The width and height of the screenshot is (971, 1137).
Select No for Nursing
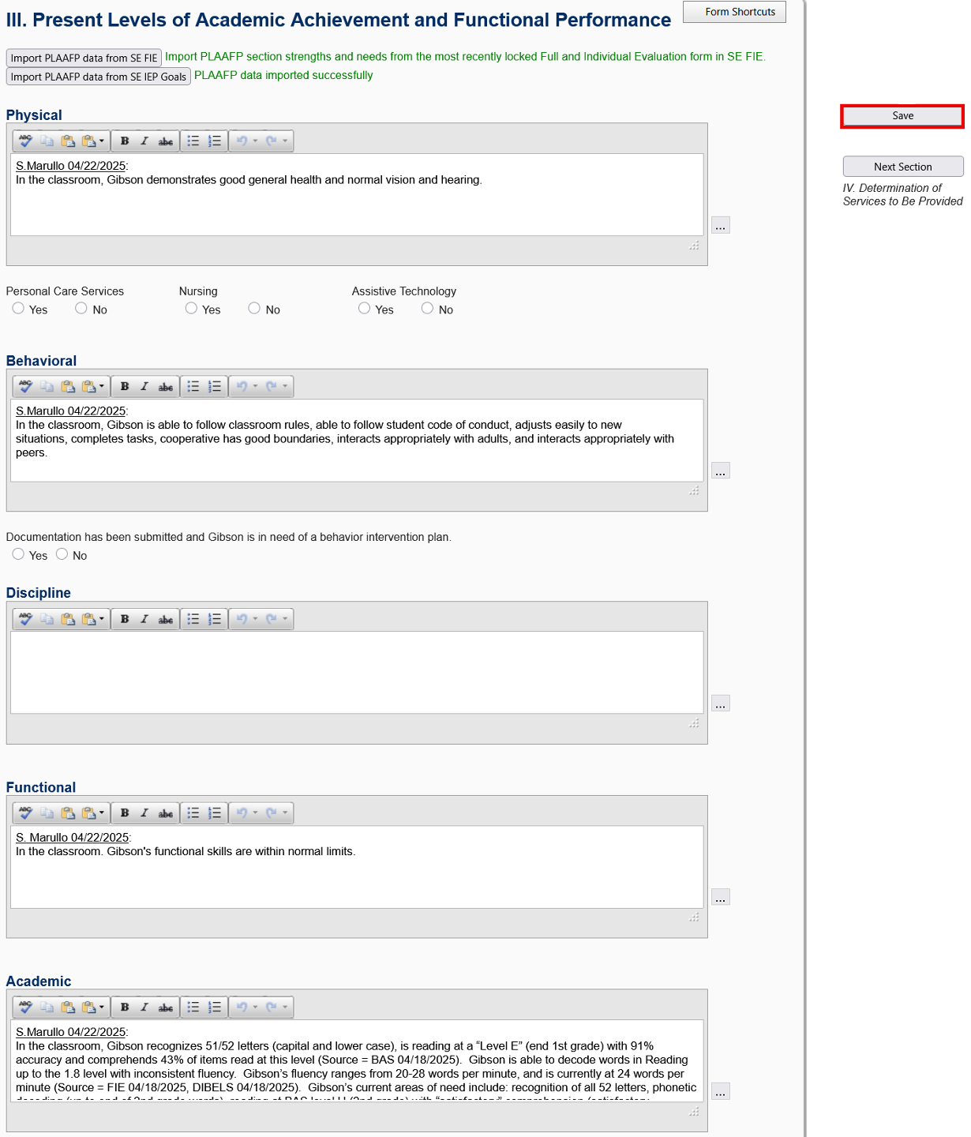(x=254, y=309)
